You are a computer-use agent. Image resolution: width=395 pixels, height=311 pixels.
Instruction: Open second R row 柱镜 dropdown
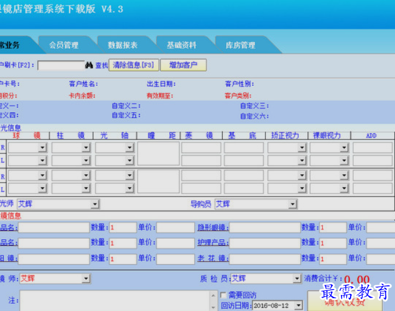pyautogui.click(x=86, y=175)
